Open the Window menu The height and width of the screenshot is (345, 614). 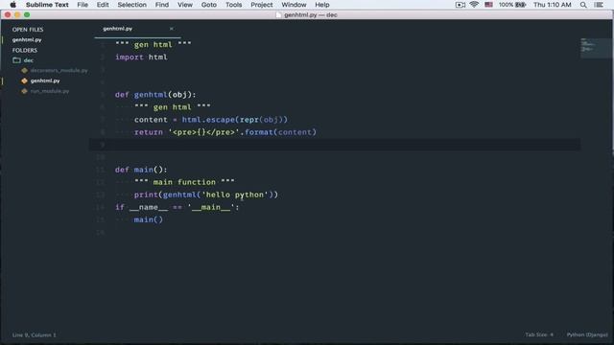[294, 5]
